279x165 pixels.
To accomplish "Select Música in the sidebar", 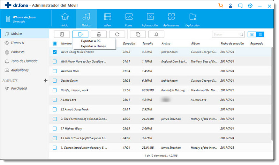I will point(25,34).
